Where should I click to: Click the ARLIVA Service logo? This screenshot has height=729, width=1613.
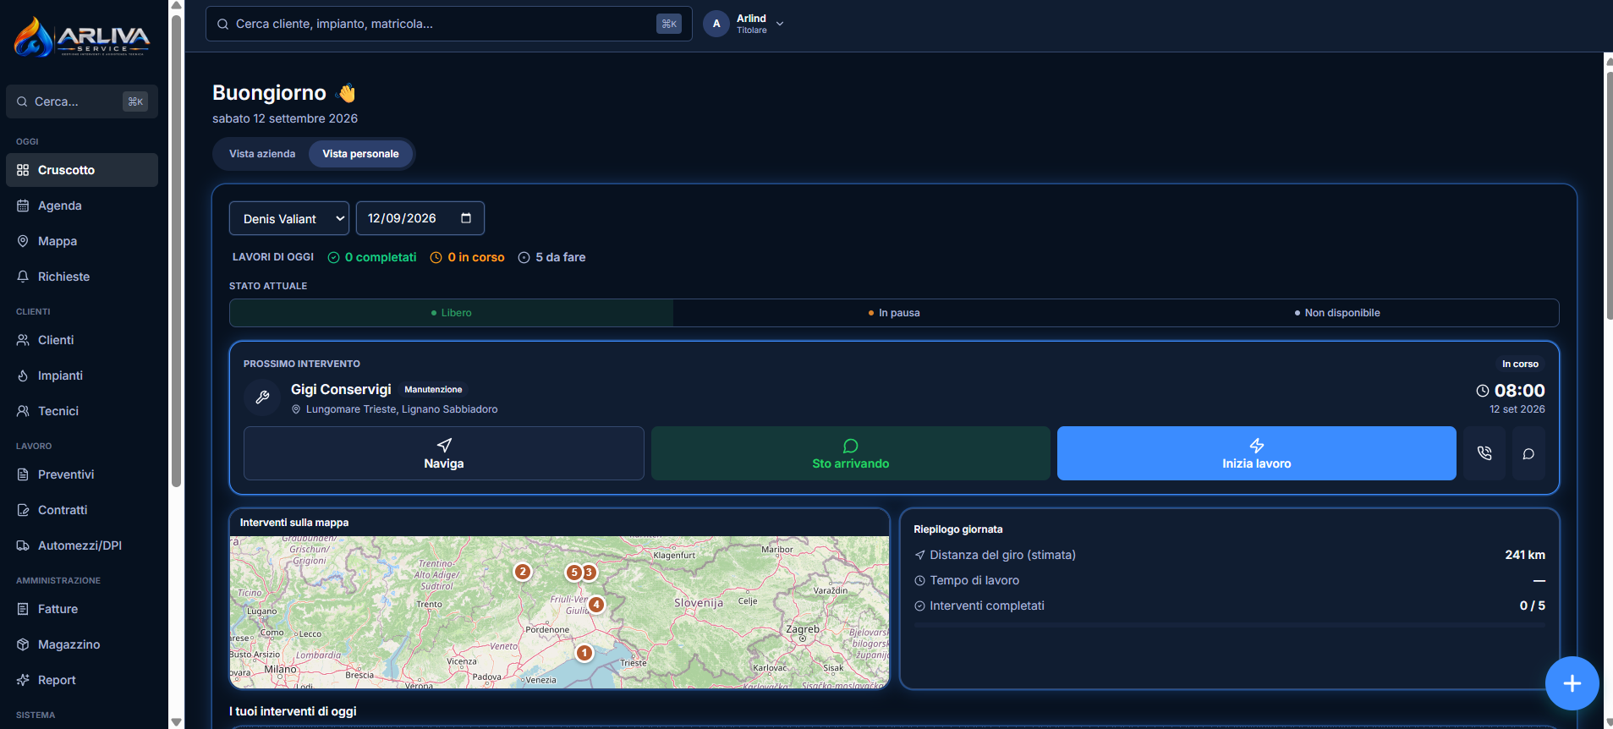click(x=82, y=38)
